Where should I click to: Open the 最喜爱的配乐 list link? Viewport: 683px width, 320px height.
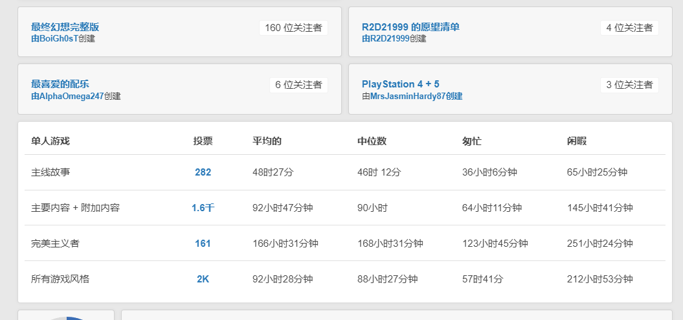[x=60, y=84]
